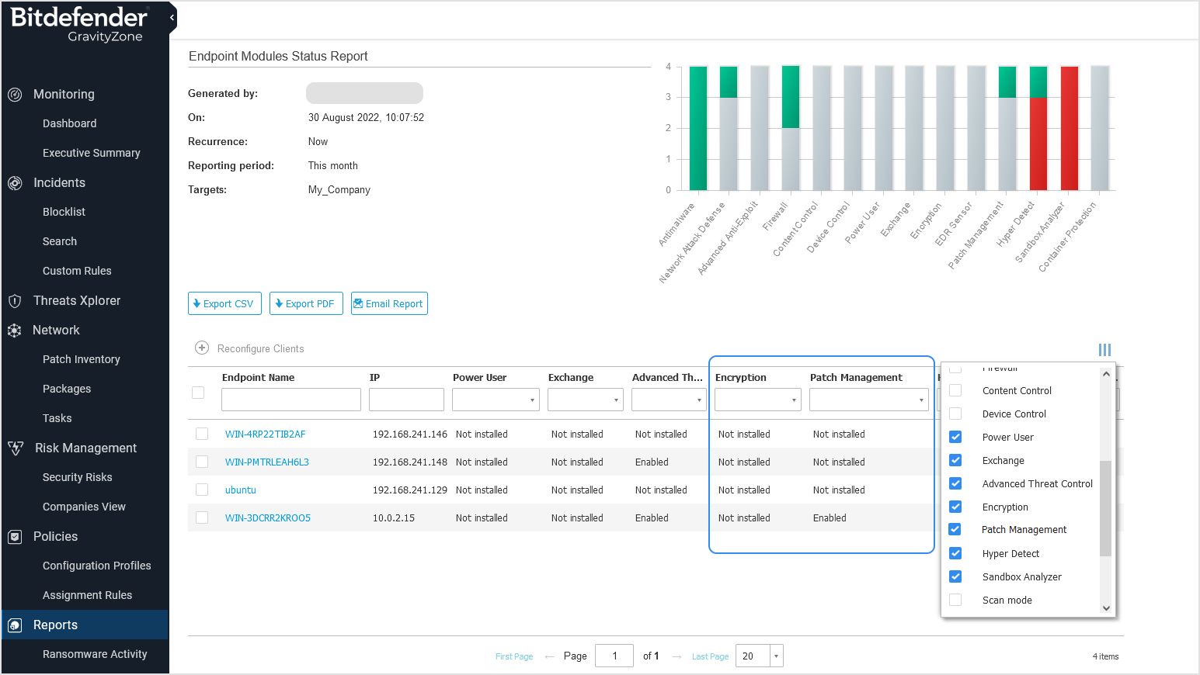The width and height of the screenshot is (1200, 675).
Task: Open the Power User filter dropdown
Action: point(496,400)
